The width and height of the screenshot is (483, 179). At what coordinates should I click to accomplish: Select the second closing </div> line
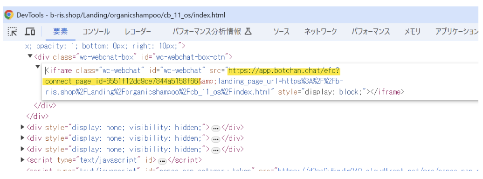tap(38, 117)
